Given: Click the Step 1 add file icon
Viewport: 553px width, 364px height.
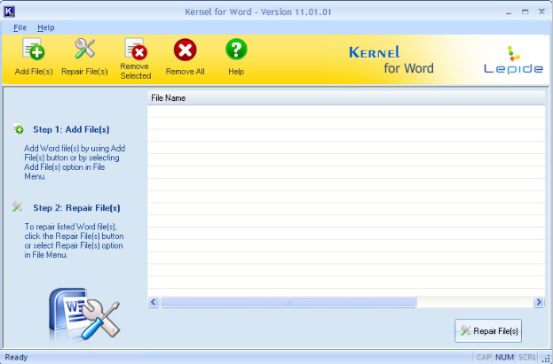Looking at the screenshot, I should pyautogui.click(x=18, y=128).
